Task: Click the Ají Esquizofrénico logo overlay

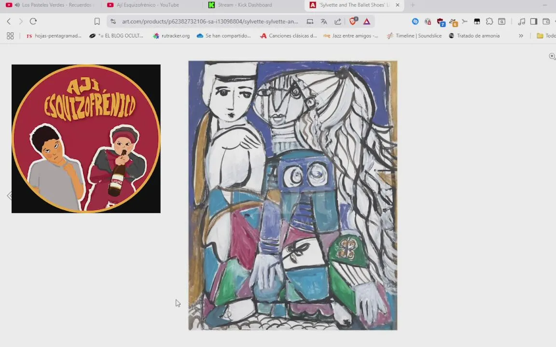Action: click(86, 139)
